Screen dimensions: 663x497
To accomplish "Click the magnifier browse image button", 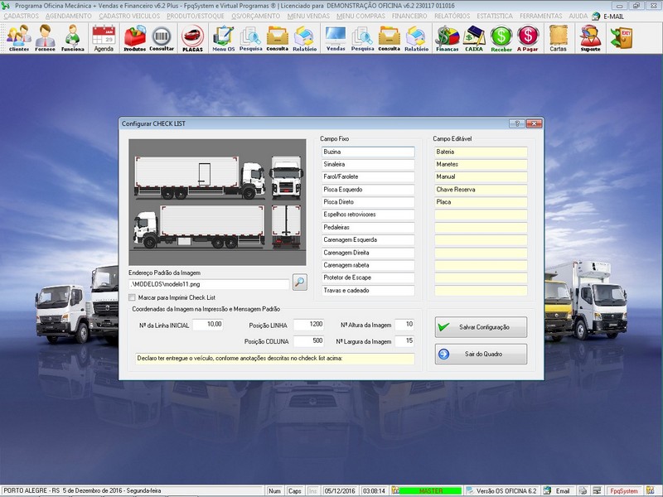I will click(299, 282).
